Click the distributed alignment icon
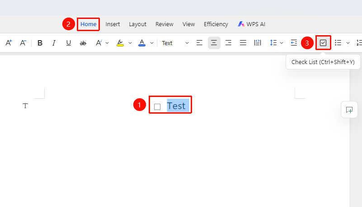362x207 pixels. point(258,43)
